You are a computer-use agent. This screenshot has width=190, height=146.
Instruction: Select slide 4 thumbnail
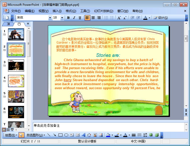click(x=16, y=81)
